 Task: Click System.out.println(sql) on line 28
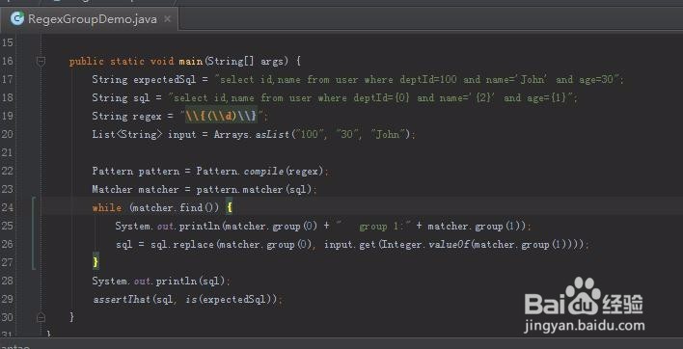(x=159, y=281)
